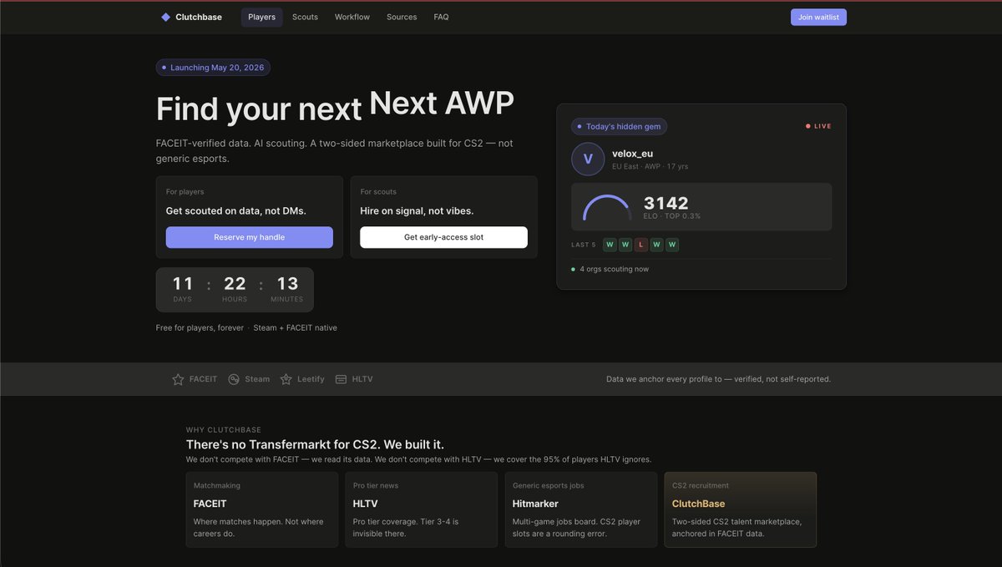Screen dimensions: 1002x567
Task: Open the Hitmarker esports jobs card
Action: [x=581, y=509]
